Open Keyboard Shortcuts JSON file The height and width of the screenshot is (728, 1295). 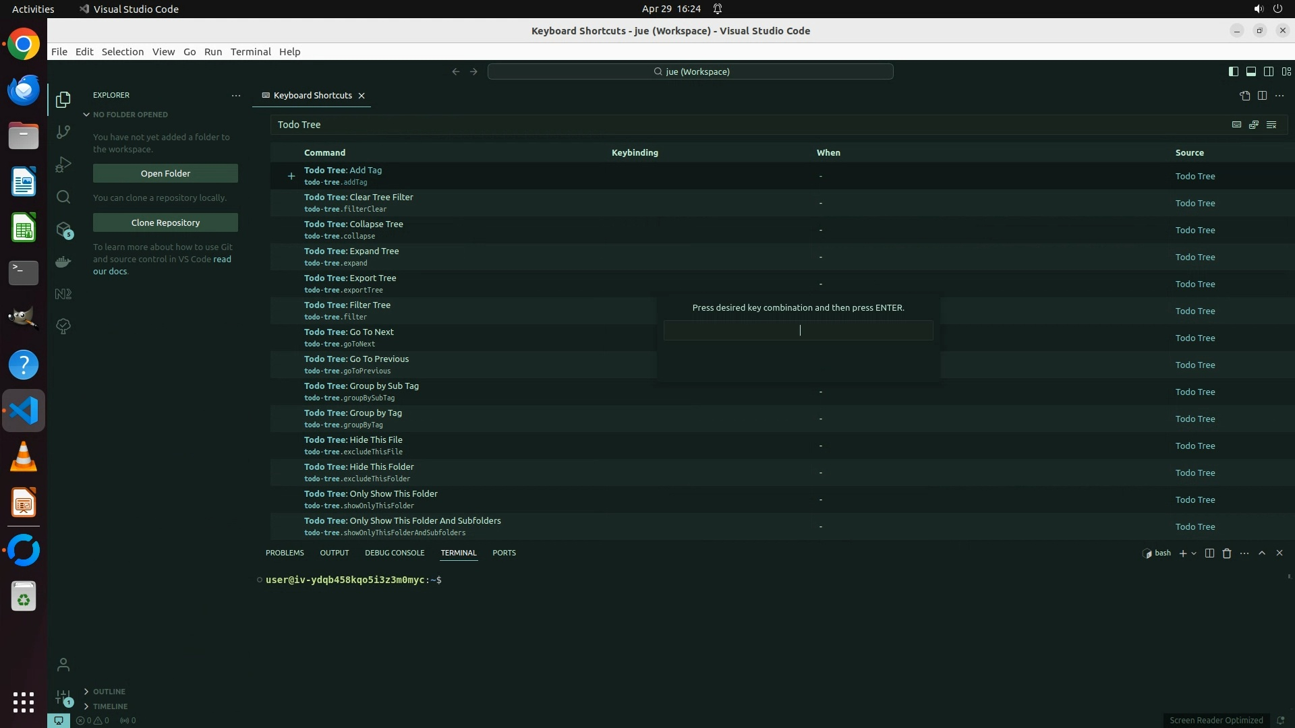pos(1244,96)
